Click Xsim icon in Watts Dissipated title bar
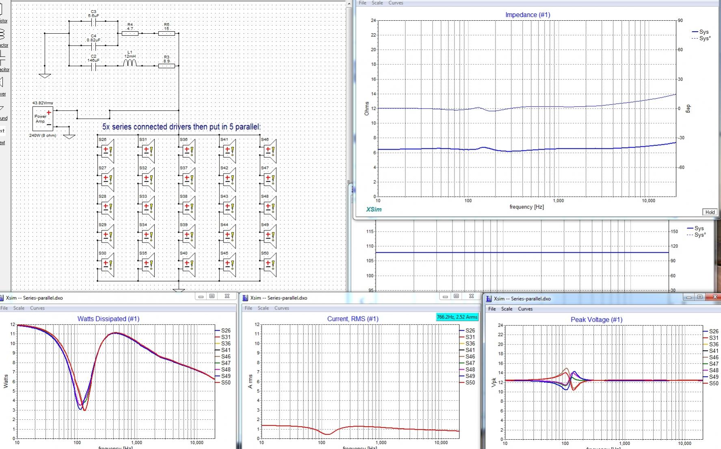Screen dimensions: 721x449 pyautogui.click(x=2, y=298)
